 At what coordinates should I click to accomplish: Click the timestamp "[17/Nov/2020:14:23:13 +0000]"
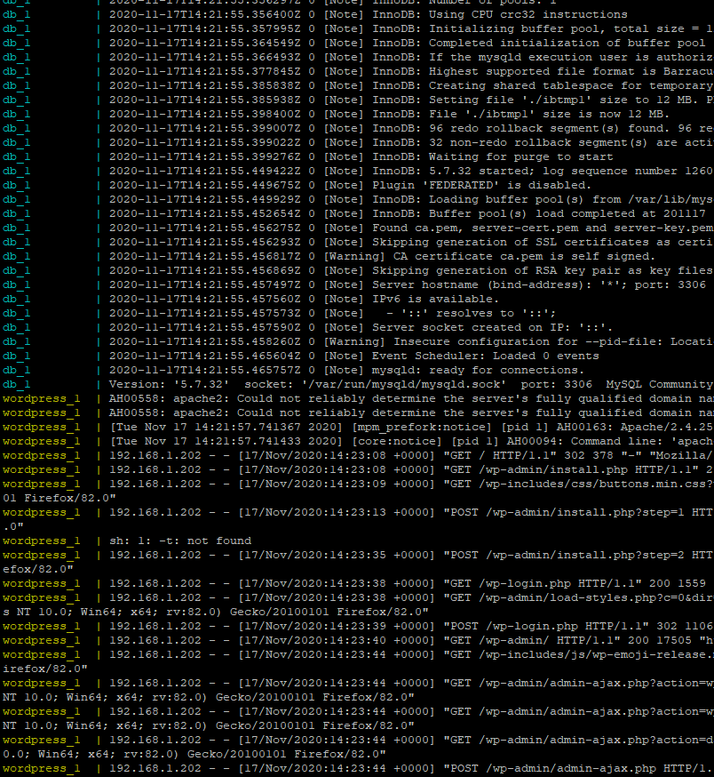click(337, 512)
